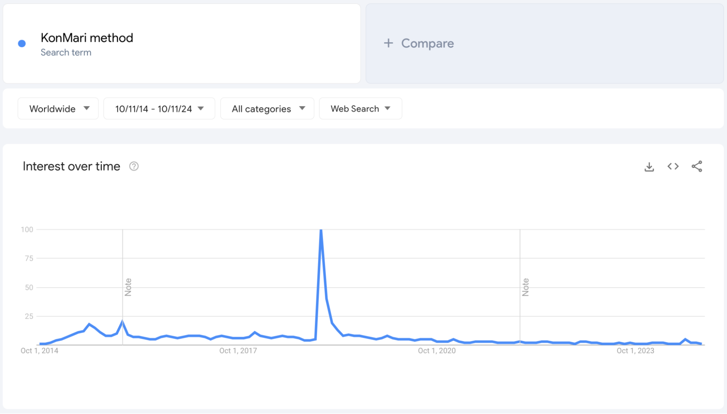Viewport: 727px width, 414px height.
Task: Open the Worldwide region dropdown
Action: [x=58, y=108]
